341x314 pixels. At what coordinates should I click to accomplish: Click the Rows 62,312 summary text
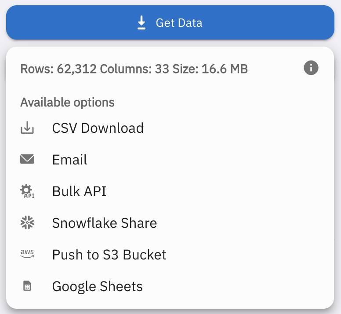(58, 69)
